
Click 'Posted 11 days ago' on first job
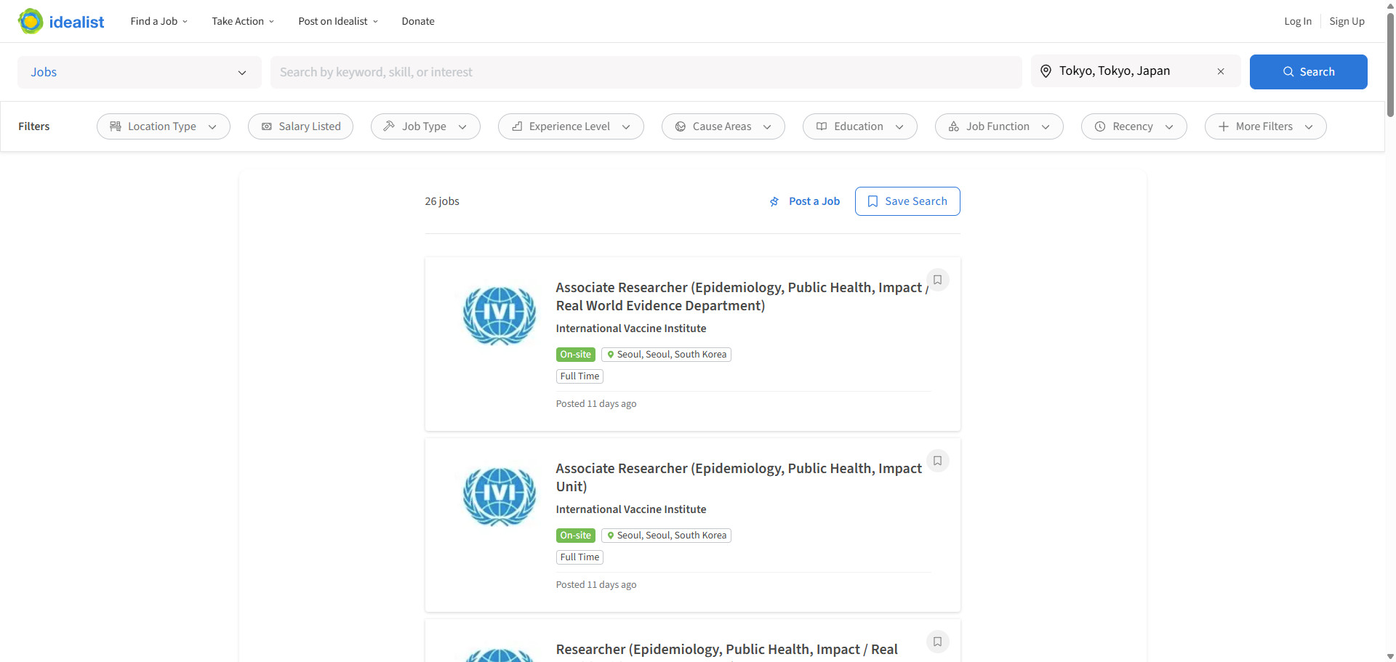(x=596, y=404)
